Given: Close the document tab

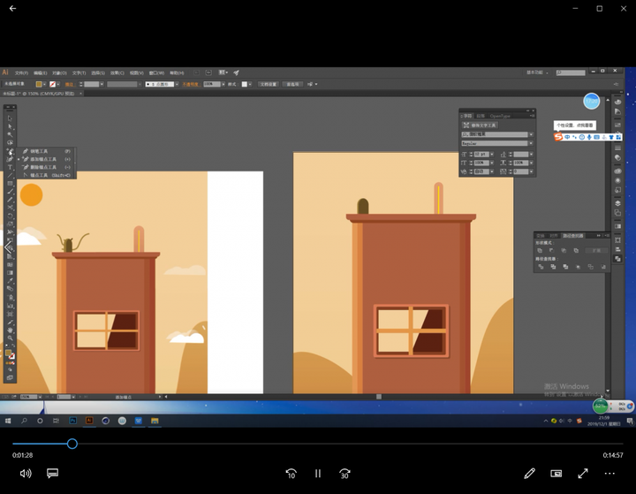Looking at the screenshot, I should (x=80, y=94).
